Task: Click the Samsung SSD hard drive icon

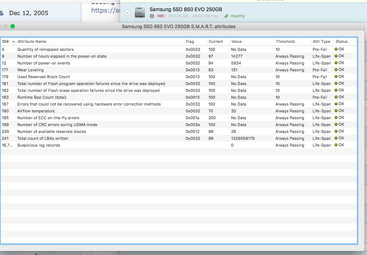Action: 140,12
